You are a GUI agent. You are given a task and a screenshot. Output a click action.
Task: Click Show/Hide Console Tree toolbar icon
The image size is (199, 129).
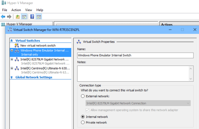pos(24,17)
